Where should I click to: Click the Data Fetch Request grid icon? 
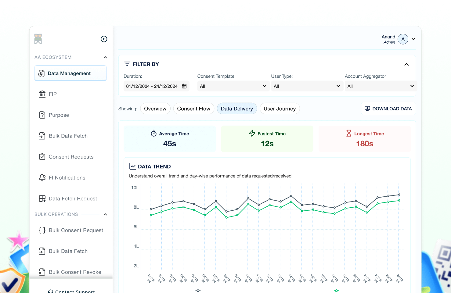[42, 199]
